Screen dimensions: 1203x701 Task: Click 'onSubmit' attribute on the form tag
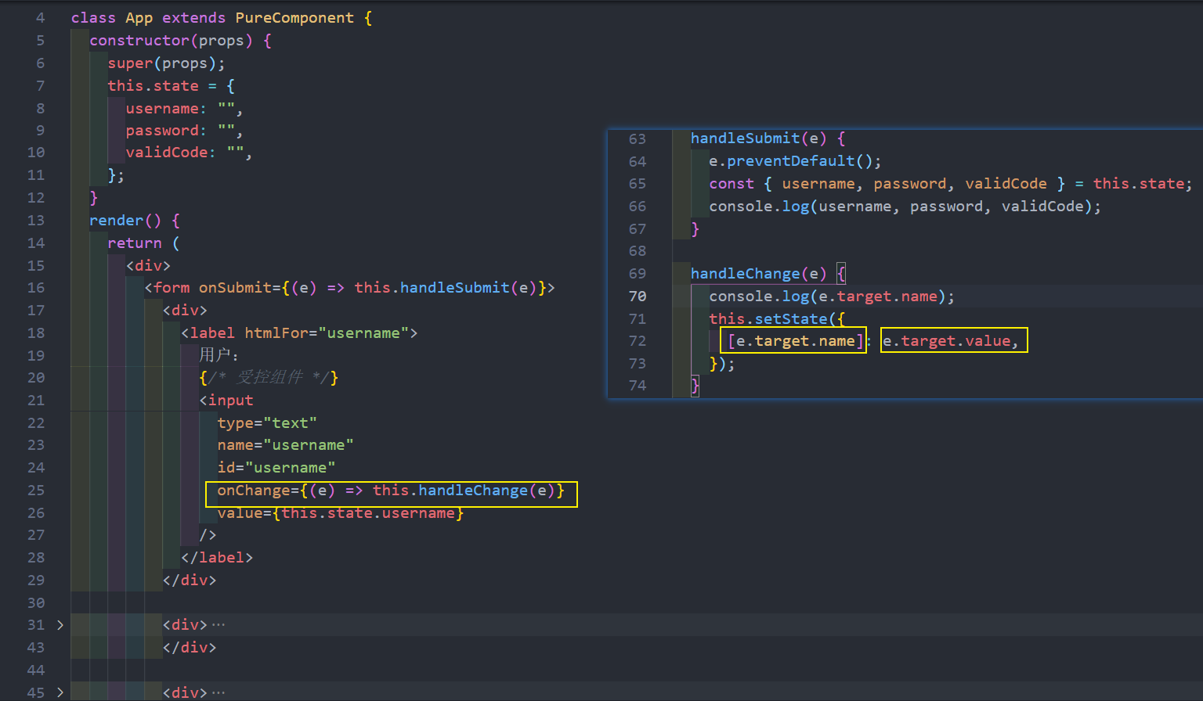235,288
